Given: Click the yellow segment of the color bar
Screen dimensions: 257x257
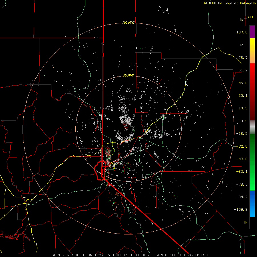Looking at the screenshot, I should (252, 47).
